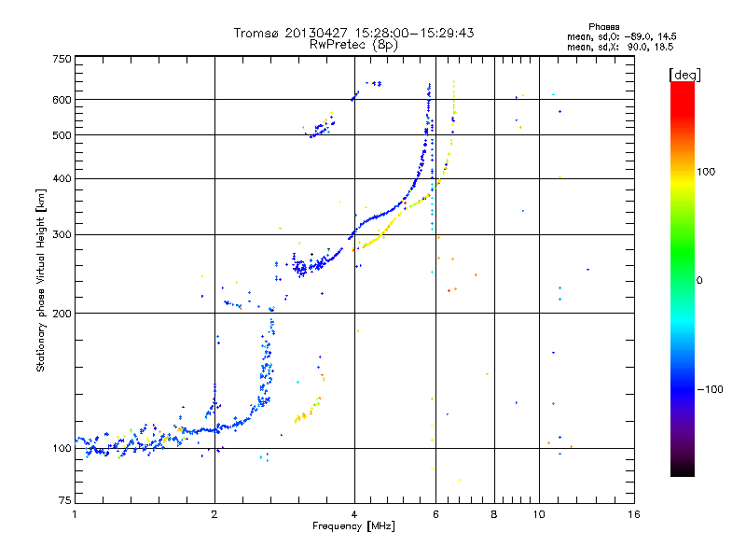Click the 'Stationary phase Virtual Height [km]' axis label
This screenshot has width=746, height=560.
40,280
